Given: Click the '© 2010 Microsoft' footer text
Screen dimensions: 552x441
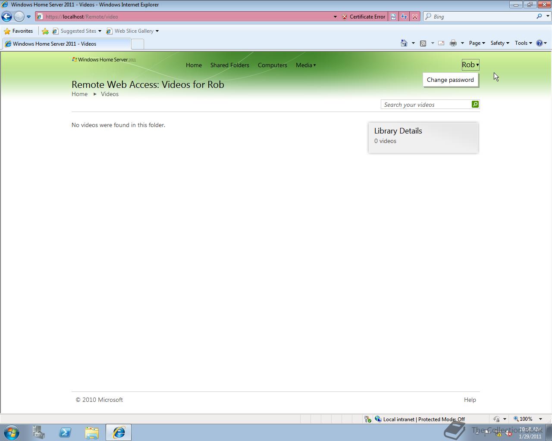Looking at the screenshot, I should (x=99, y=400).
